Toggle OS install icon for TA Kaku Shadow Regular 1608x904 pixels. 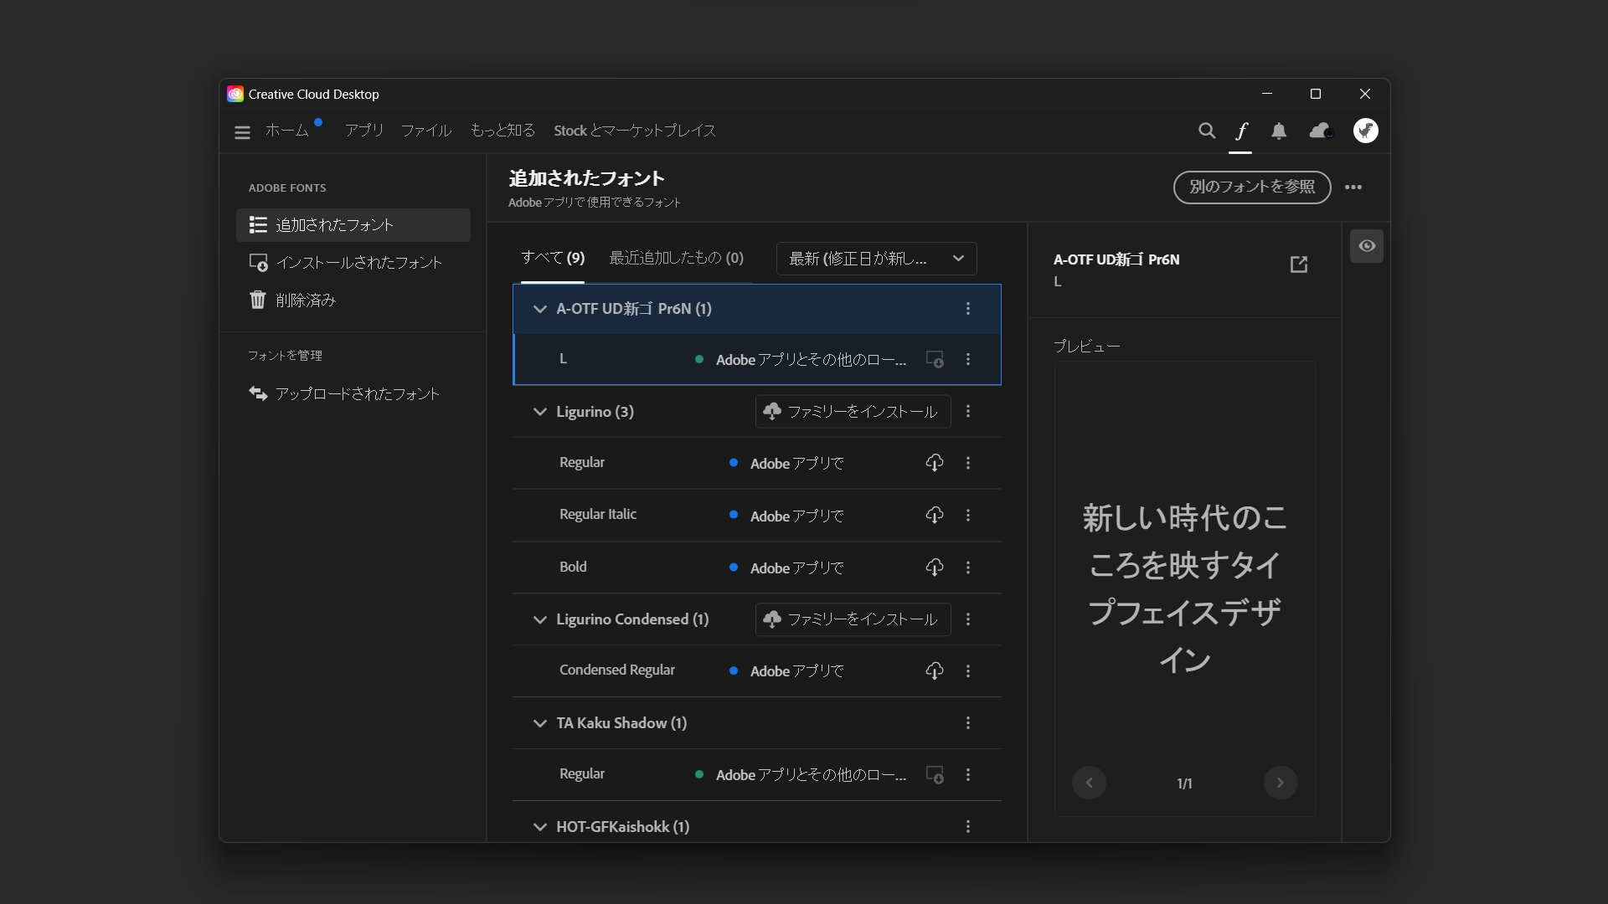click(935, 774)
